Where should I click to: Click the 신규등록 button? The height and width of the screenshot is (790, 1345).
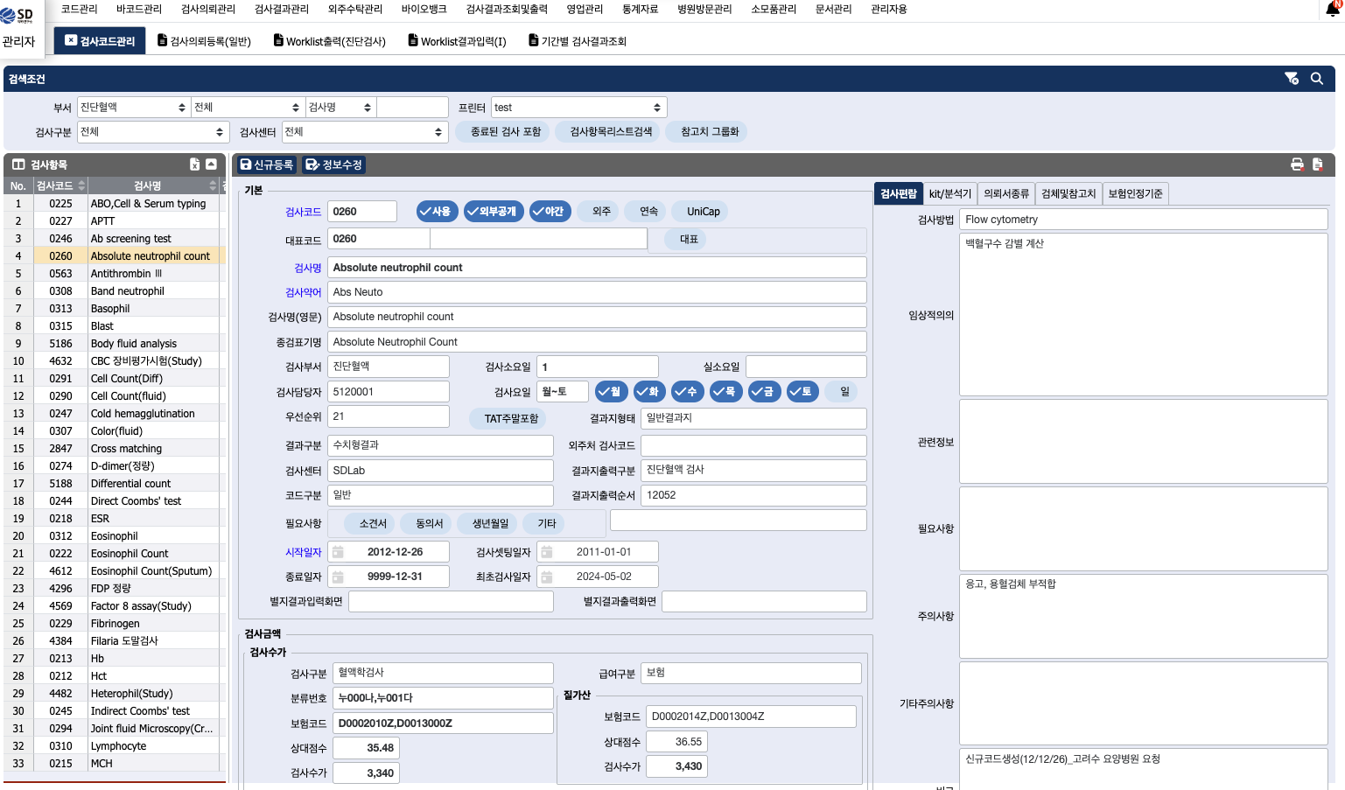[x=267, y=164]
